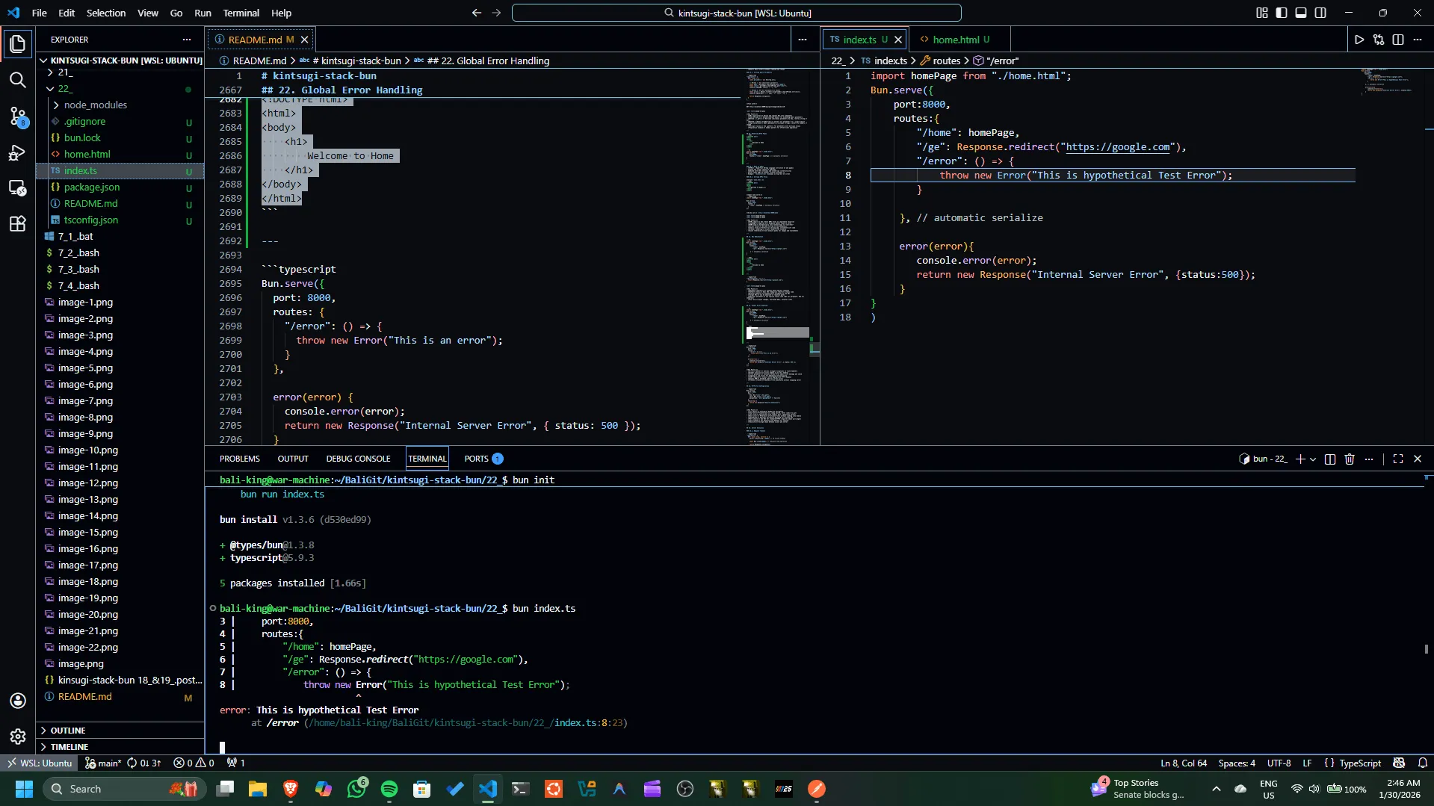Toggle the bottom panel layout button
The height and width of the screenshot is (806, 1434).
[1301, 13]
